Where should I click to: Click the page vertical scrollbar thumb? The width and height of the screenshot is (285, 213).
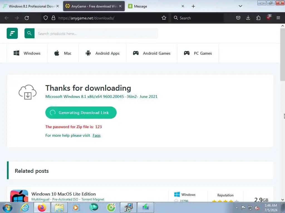click(282, 54)
